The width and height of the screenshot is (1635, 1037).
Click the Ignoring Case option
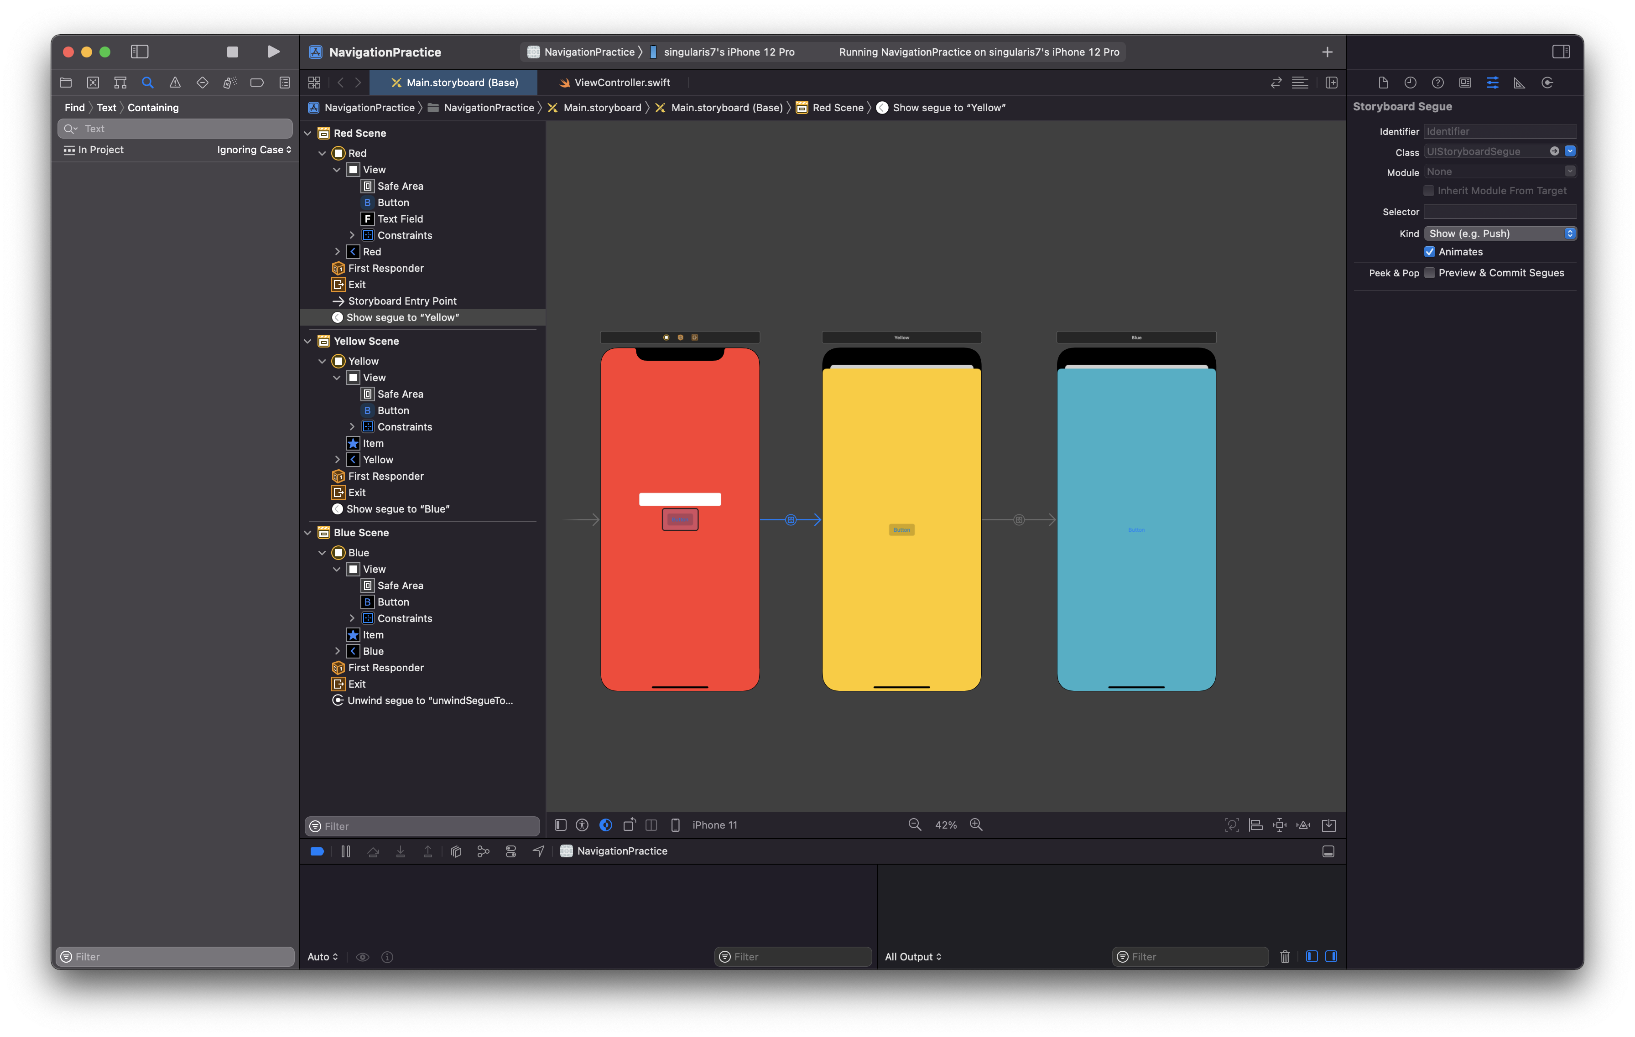tap(253, 150)
